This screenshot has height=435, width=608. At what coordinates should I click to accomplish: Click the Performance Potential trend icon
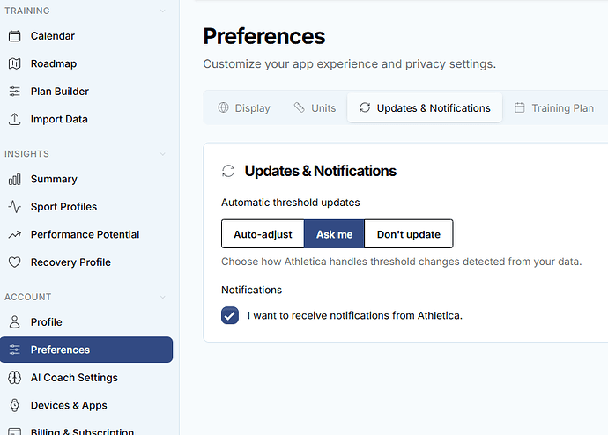[x=14, y=234]
